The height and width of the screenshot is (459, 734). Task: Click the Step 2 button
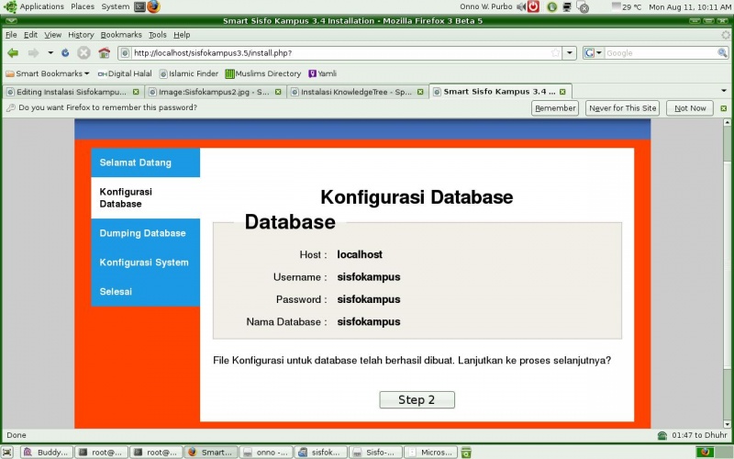417,399
